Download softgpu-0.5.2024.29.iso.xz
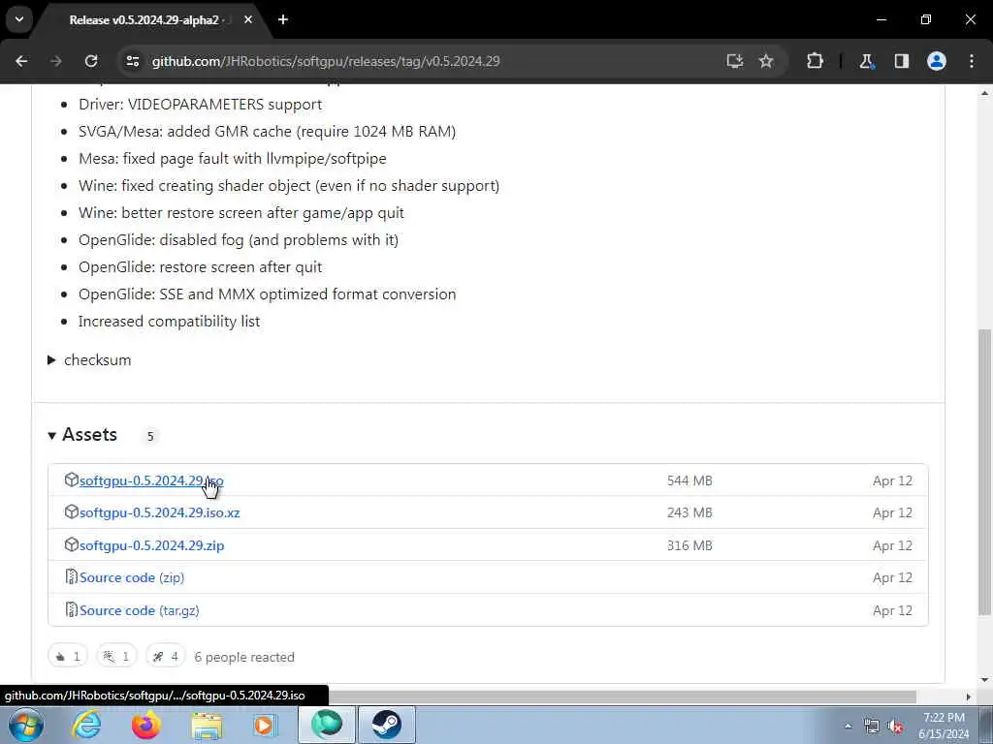 (160, 512)
